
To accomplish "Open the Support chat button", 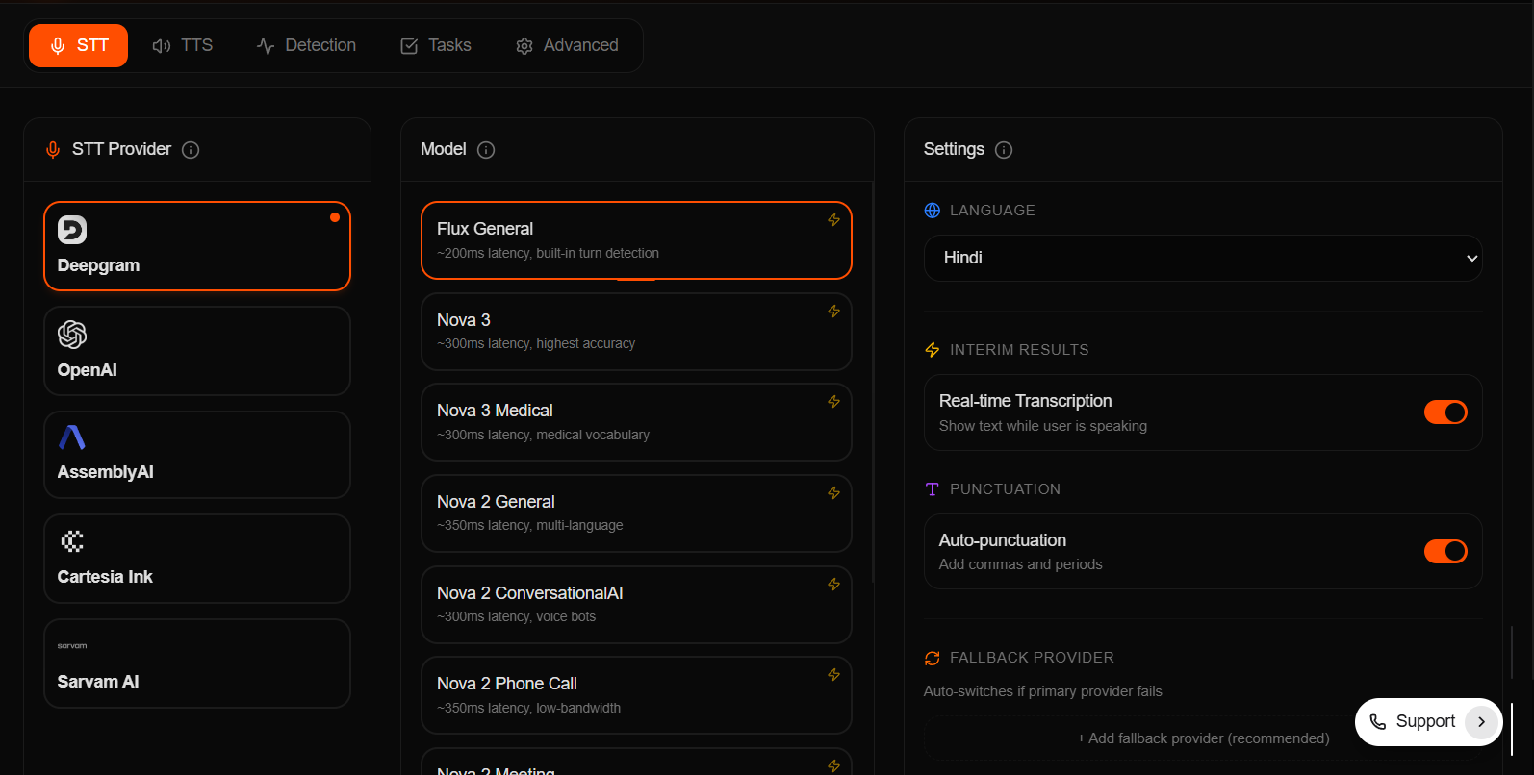I will [1429, 722].
